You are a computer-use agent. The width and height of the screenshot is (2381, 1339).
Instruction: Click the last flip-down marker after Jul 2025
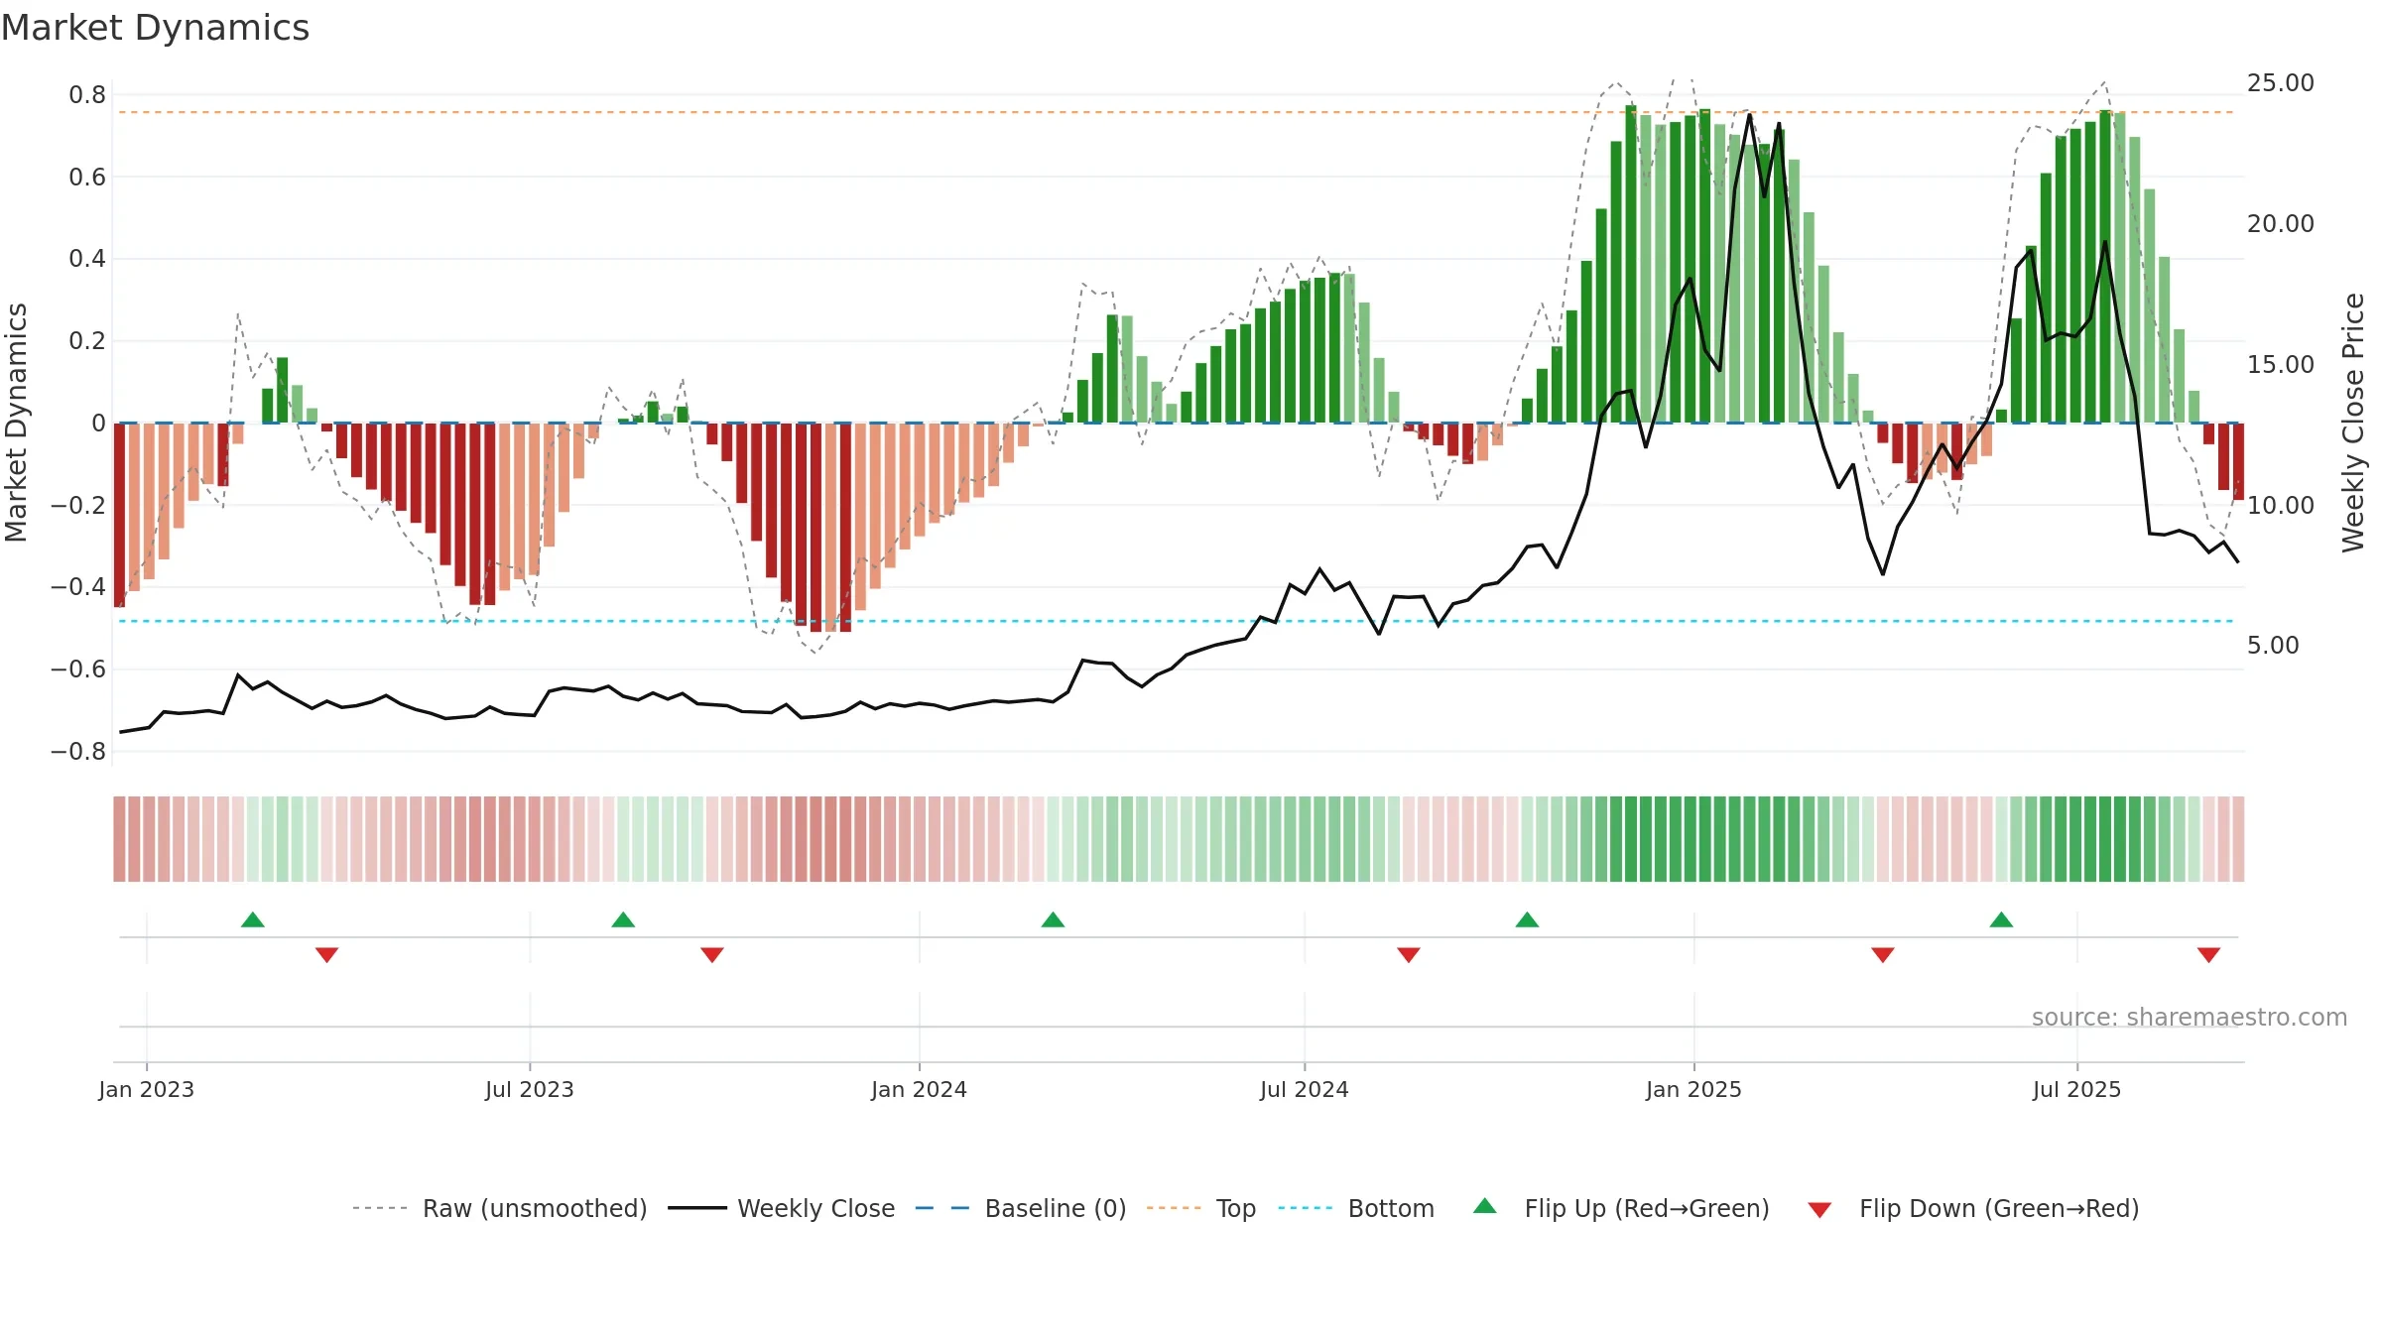[2208, 954]
